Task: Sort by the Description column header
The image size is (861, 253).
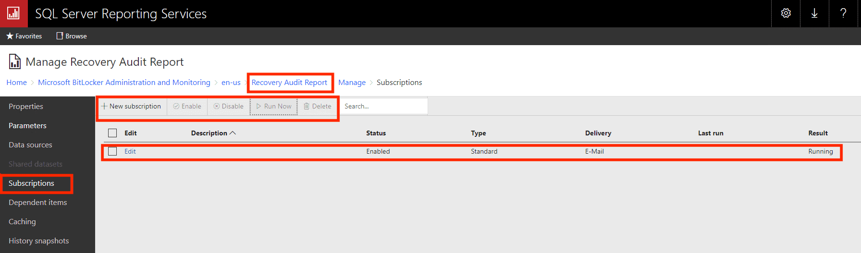Action: pyautogui.click(x=209, y=133)
